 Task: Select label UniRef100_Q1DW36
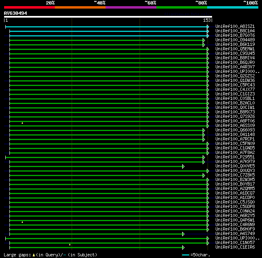click(235, 81)
